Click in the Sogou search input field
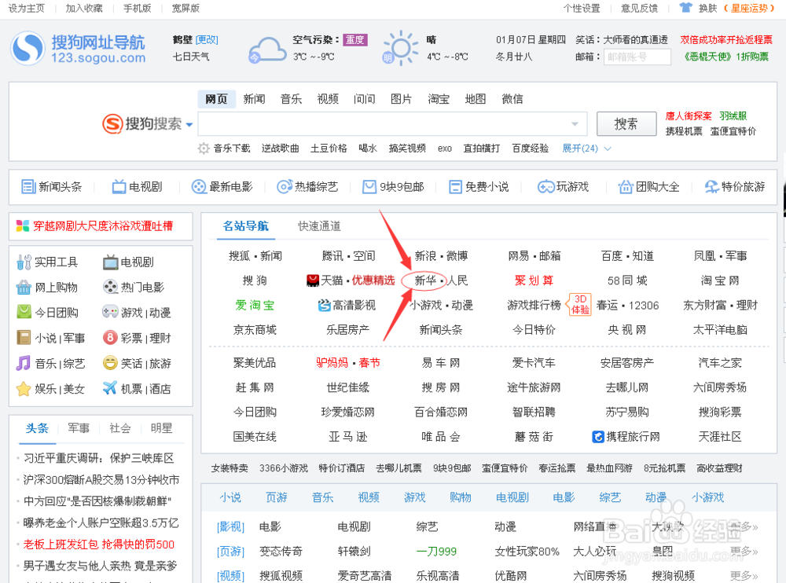 coord(392,124)
